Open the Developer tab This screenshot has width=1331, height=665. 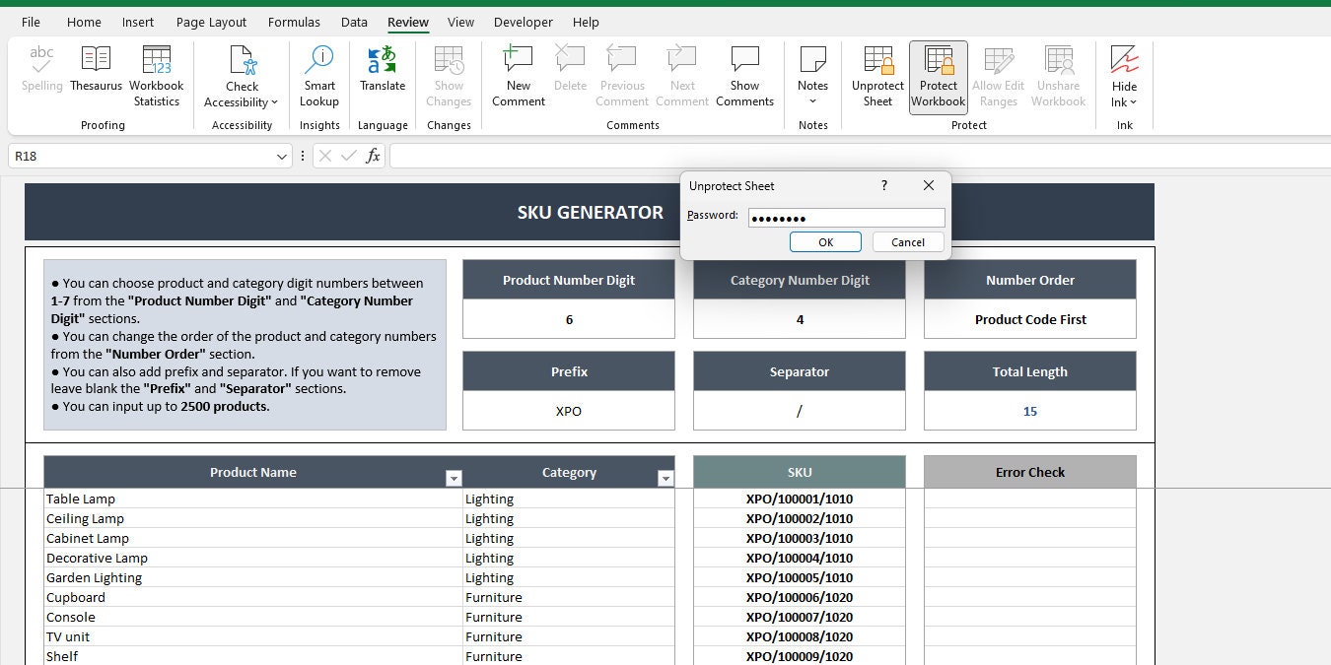523,22
